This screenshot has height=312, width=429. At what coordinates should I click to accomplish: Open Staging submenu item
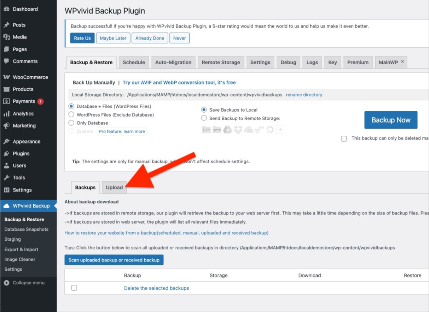click(x=12, y=239)
